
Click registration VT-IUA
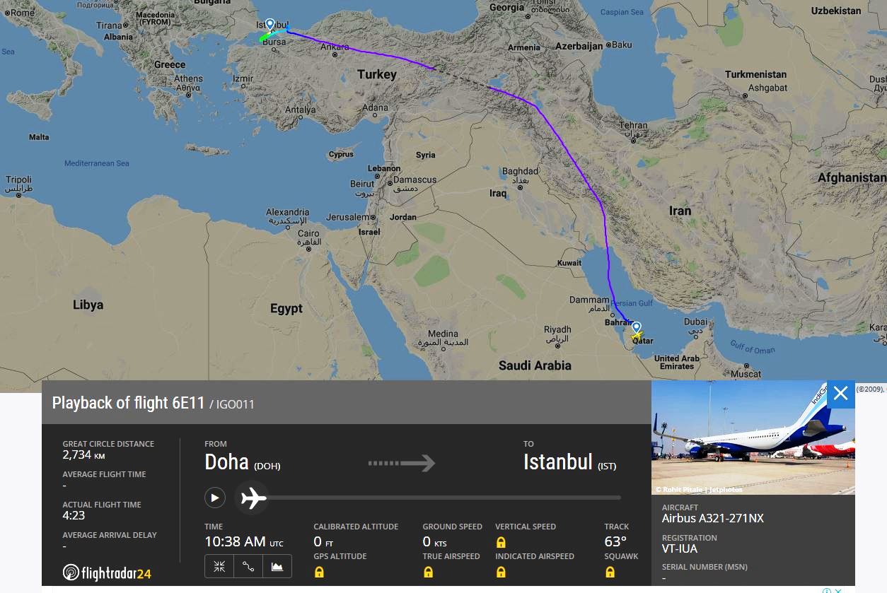[x=680, y=548]
